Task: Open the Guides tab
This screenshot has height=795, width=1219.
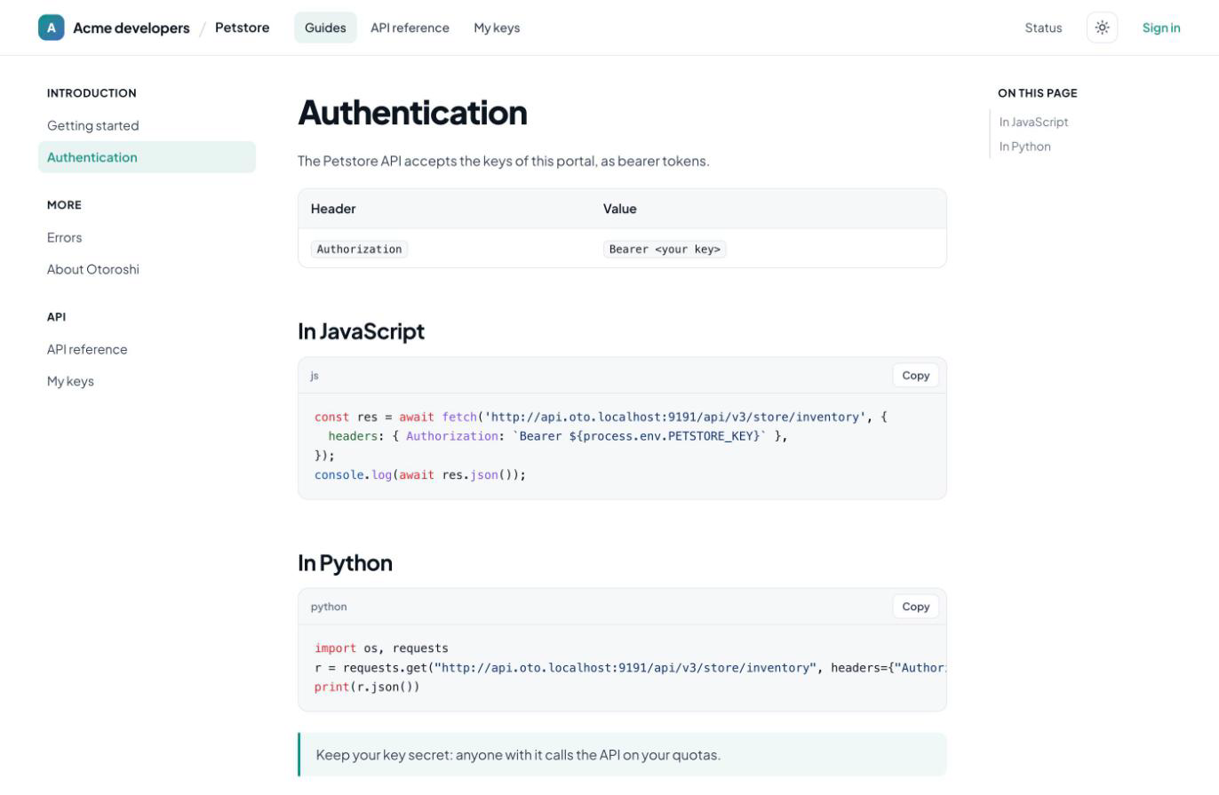Action: point(325,28)
